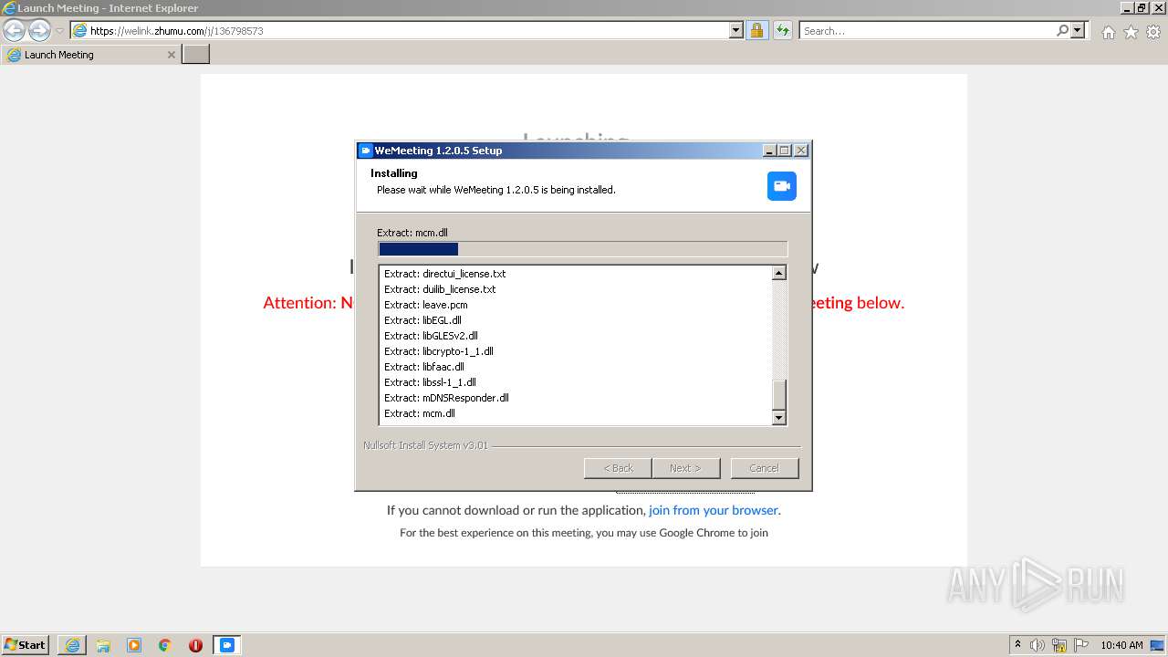Select the 'Extract: mDNSResponder.dll' log line
Viewport: 1168px width, 657px height.
coord(446,398)
